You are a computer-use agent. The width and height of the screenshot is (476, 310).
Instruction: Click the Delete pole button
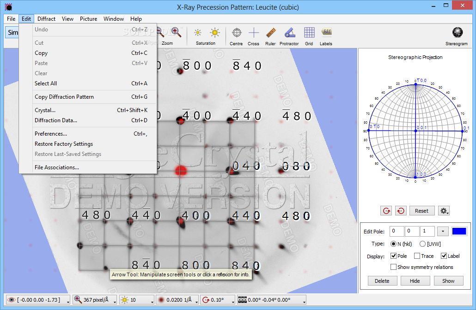point(382,281)
